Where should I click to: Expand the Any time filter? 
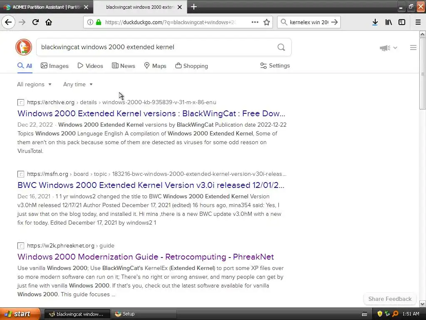(78, 84)
